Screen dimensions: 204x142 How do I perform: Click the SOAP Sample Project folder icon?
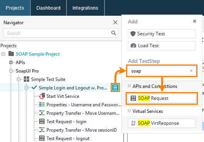[11, 54]
